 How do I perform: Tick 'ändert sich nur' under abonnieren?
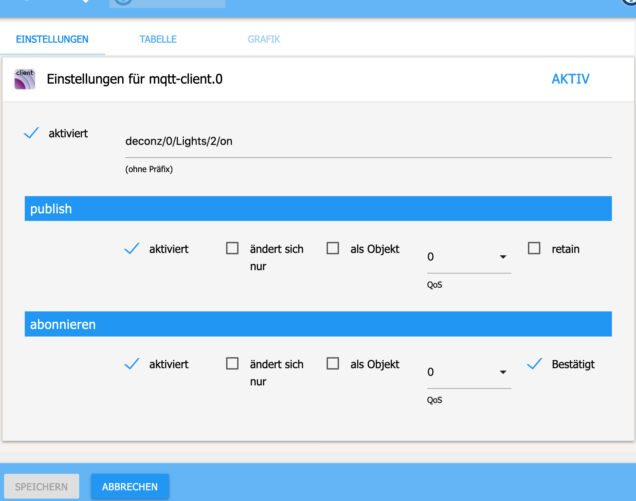pyautogui.click(x=232, y=363)
